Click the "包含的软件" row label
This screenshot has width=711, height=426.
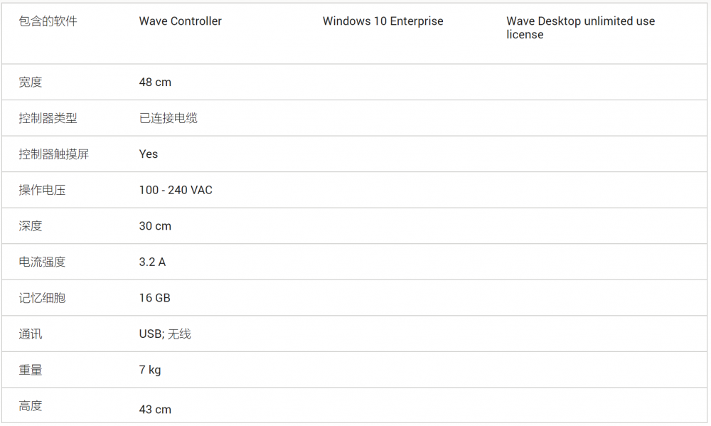(48, 21)
